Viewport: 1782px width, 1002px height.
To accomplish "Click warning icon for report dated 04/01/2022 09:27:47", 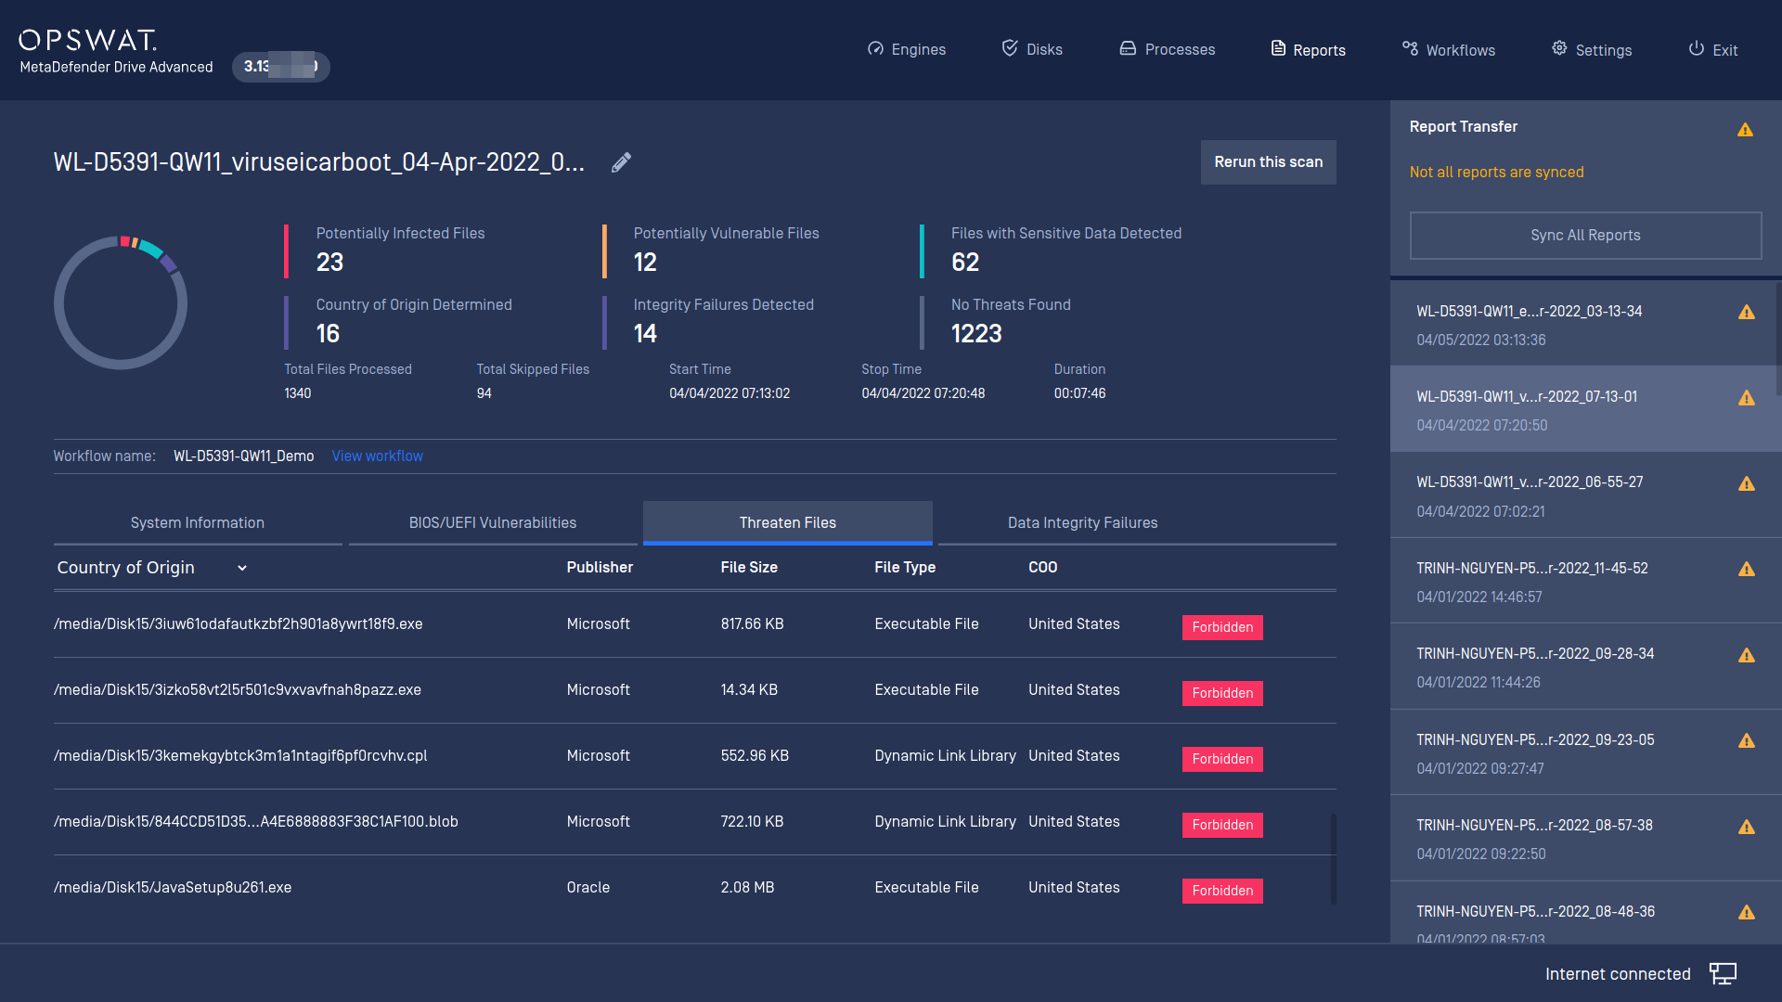I will (1747, 741).
